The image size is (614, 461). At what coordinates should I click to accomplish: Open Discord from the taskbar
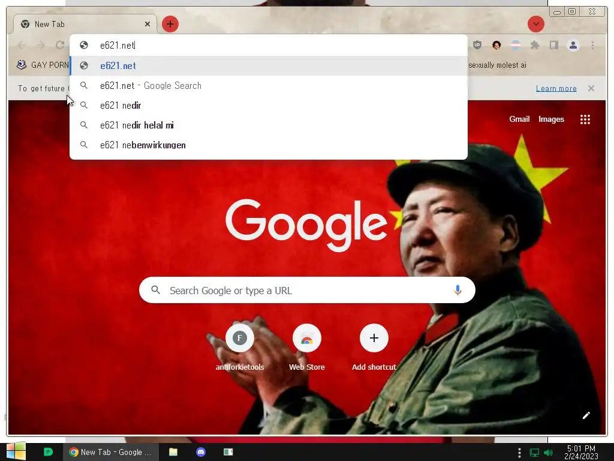point(200,452)
